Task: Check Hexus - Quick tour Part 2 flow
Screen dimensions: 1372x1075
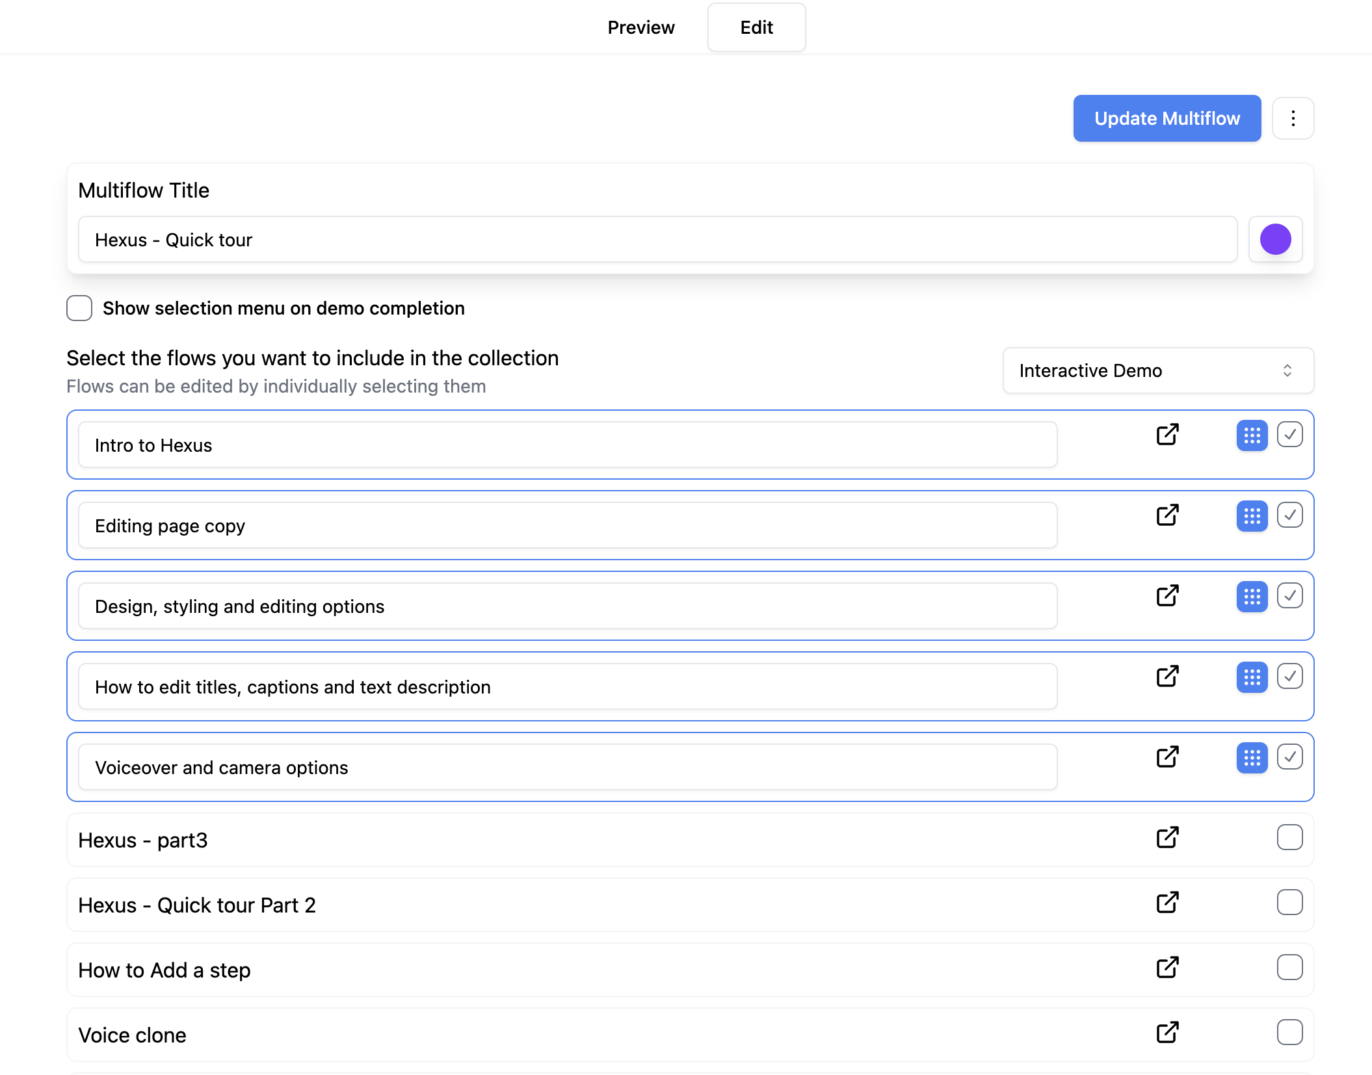Action: pyautogui.click(x=1290, y=903)
